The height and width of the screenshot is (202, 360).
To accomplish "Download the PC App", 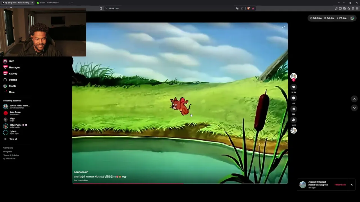I will tap(342, 18).
